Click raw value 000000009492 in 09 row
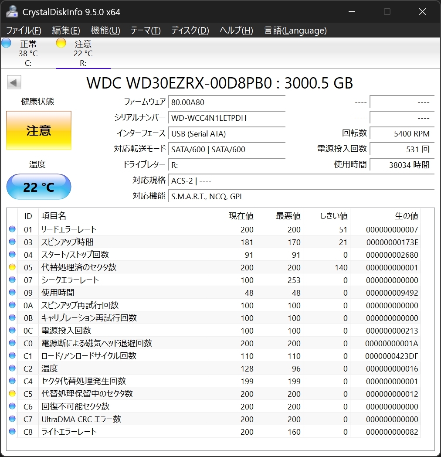The width and height of the screenshot is (441, 457). tap(392, 293)
